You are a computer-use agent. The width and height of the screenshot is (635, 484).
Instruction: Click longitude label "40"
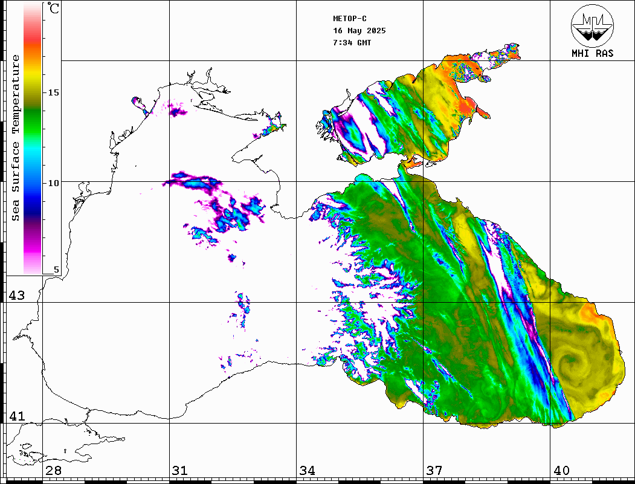561,471
